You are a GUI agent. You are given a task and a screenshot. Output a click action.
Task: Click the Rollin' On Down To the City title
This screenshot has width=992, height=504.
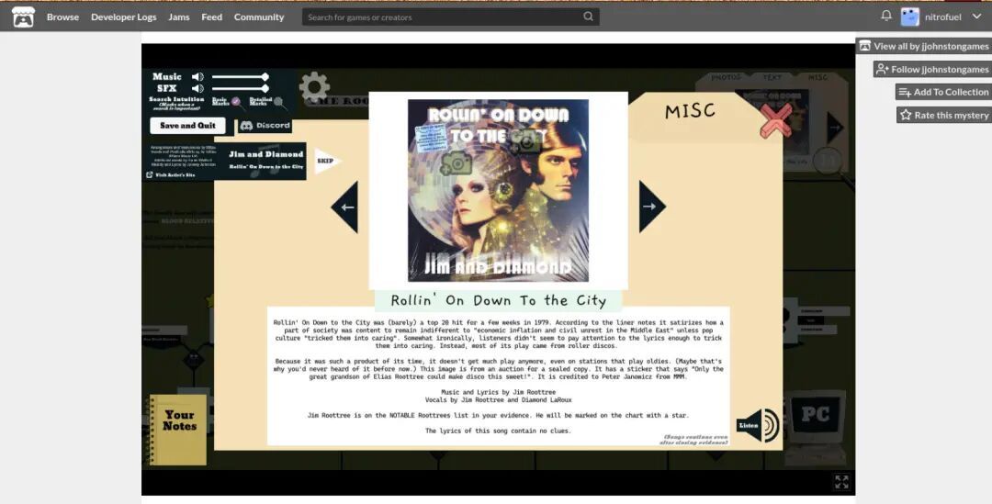pyautogui.click(x=498, y=300)
